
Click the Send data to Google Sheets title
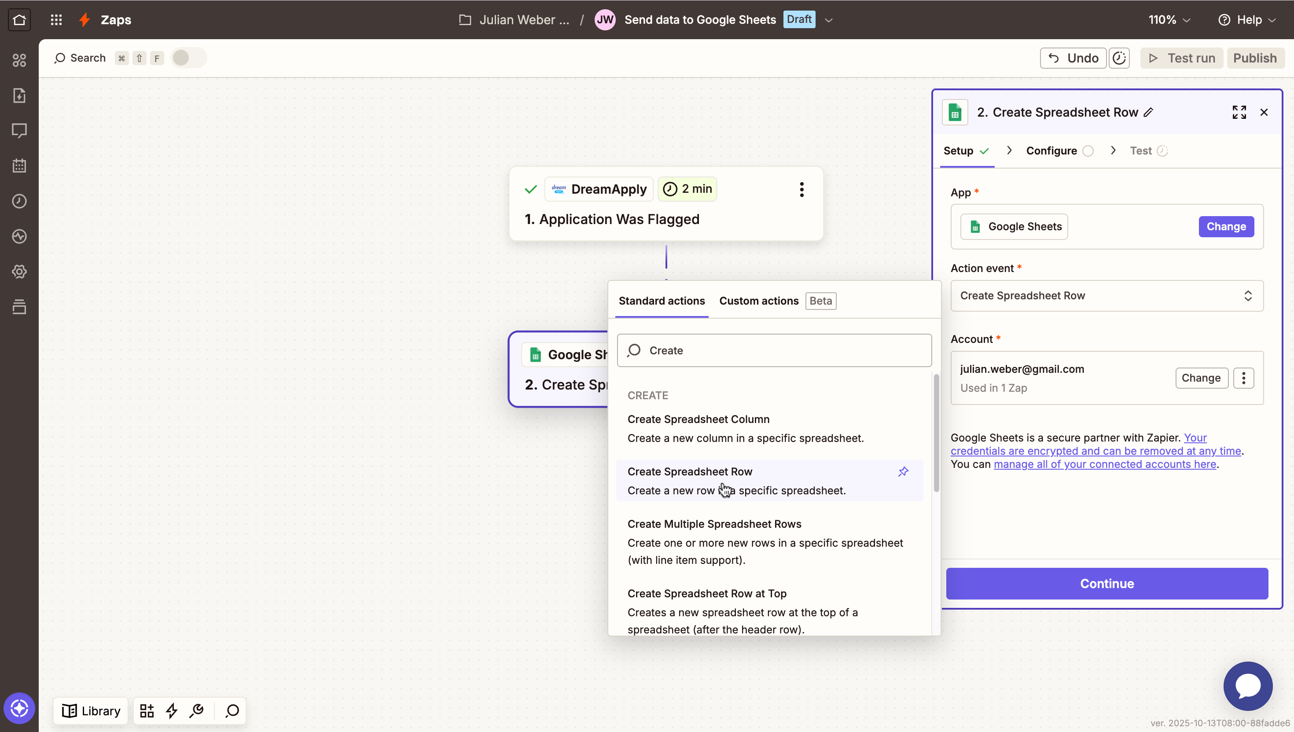(700, 20)
